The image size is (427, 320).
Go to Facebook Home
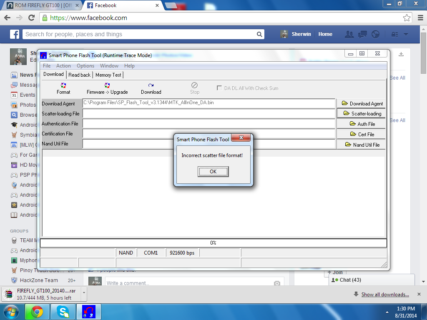325,34
